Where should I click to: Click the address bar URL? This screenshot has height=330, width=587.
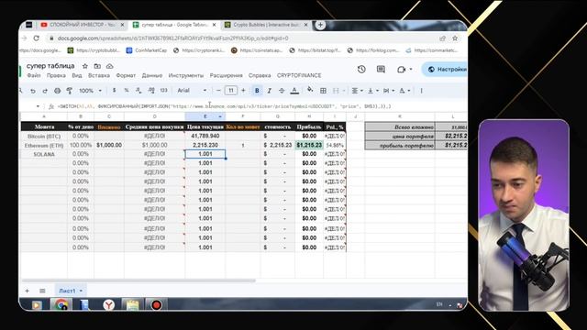173,38
